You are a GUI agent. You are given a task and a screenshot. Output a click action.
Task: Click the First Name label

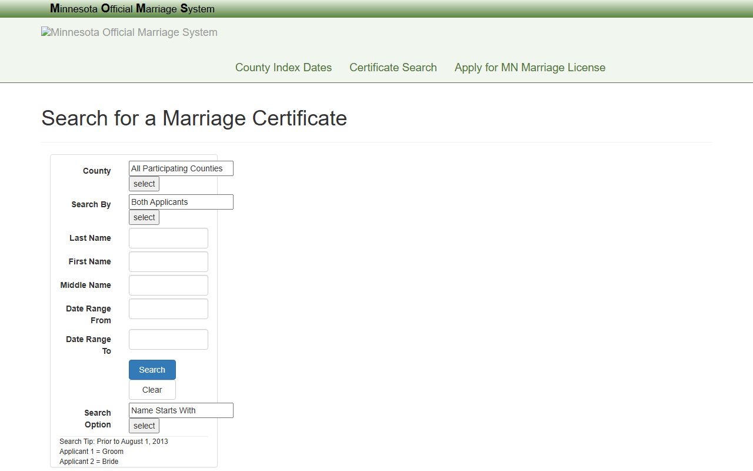pos(90,261)
